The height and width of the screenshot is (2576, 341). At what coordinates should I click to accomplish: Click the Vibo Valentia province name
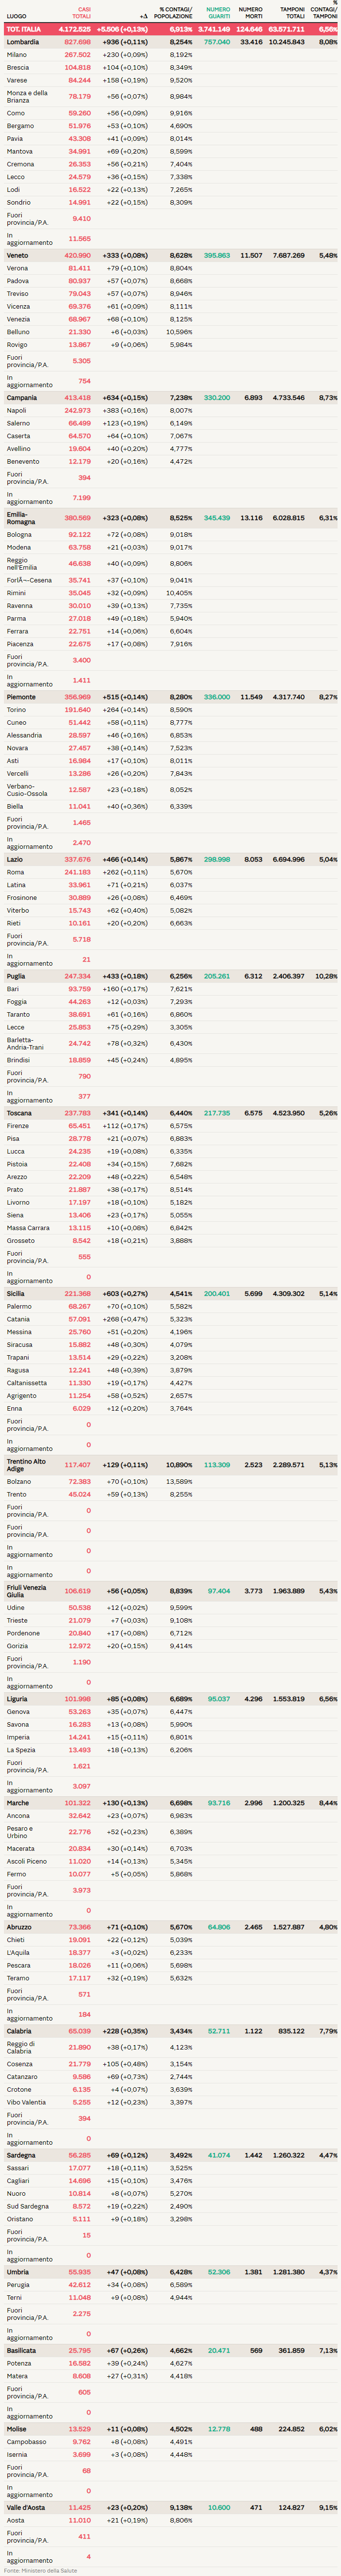pos(26,2102)
